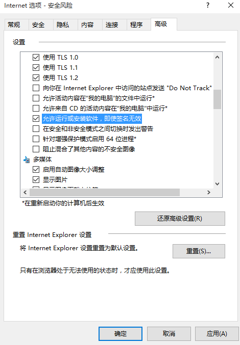Check 阻止混合了其他内容的不安全图像
This screenshot has height=345, width=240.
click(36, 149)
